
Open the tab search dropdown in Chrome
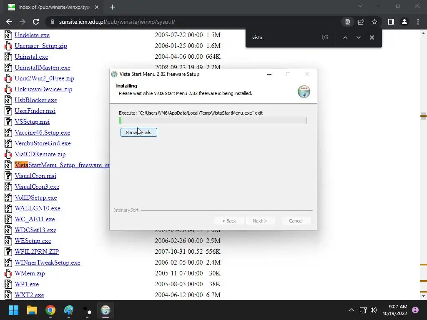pyautogui.click(x=360, y=6)
